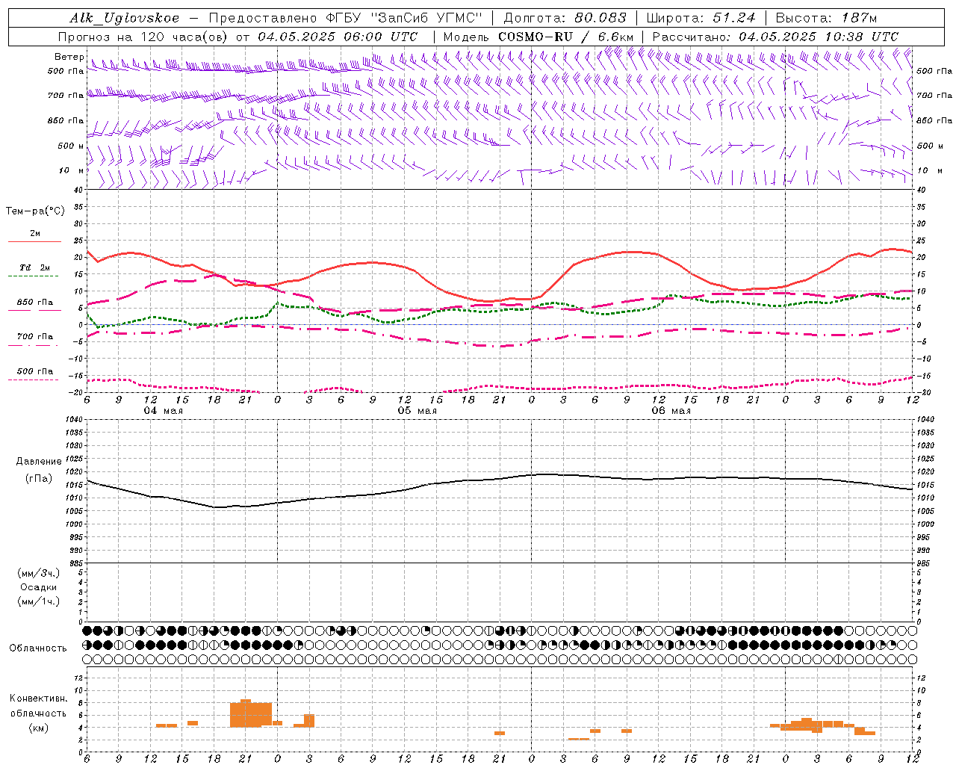
Task: Click the "04 мая" date label
Action: point(164,411)
